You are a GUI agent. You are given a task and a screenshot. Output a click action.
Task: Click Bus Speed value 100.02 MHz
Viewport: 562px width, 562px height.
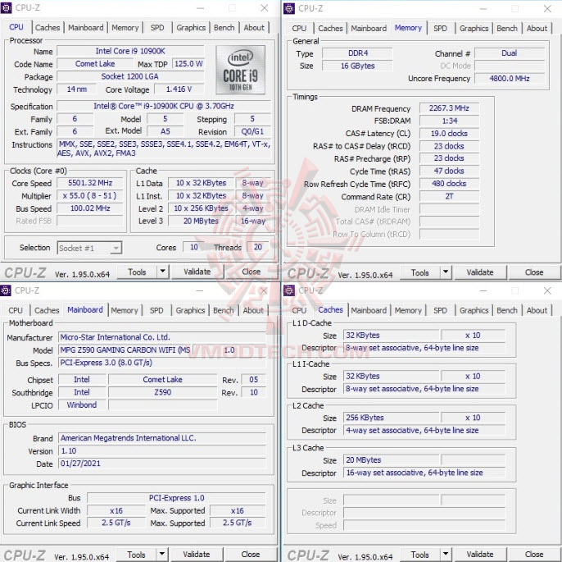click(x=90, y=208)
